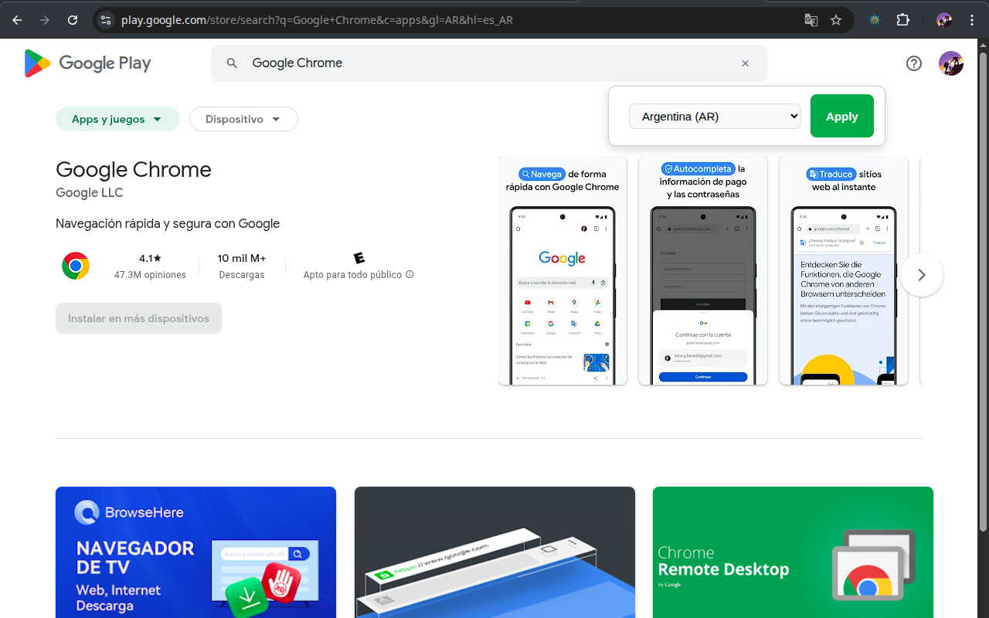The width and height of the screenshot is (989, 618).
Task: Click the green Apply button
Action: click(x=842, y=116)
